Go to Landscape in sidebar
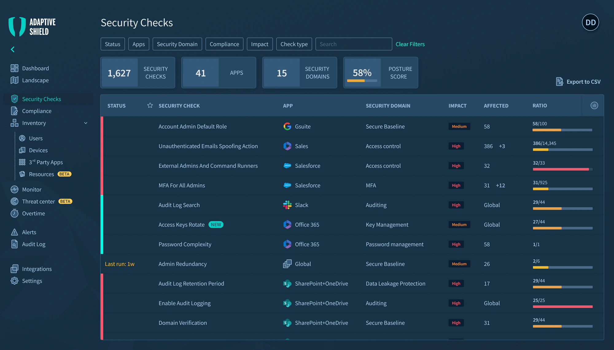614x350 pixels. 35,80
